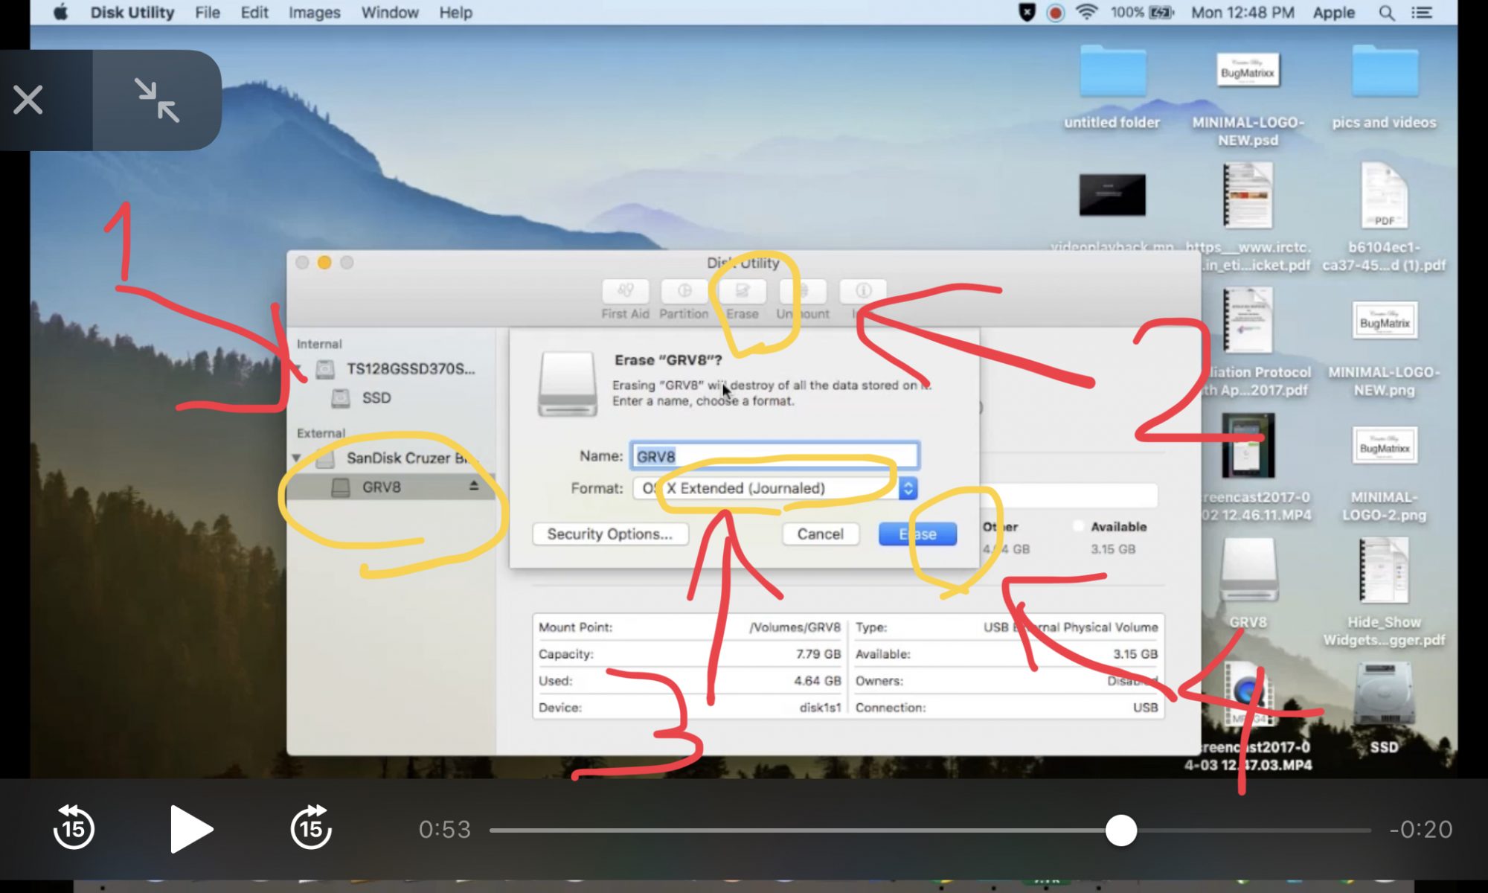Image resolution: width=1488 pixels, height=893 pixels.
Task: Open Spotlight search magnifier
Action: (1386, 13)
